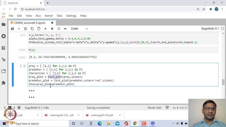Click the status bar kernel count icon

pos(10,108)
